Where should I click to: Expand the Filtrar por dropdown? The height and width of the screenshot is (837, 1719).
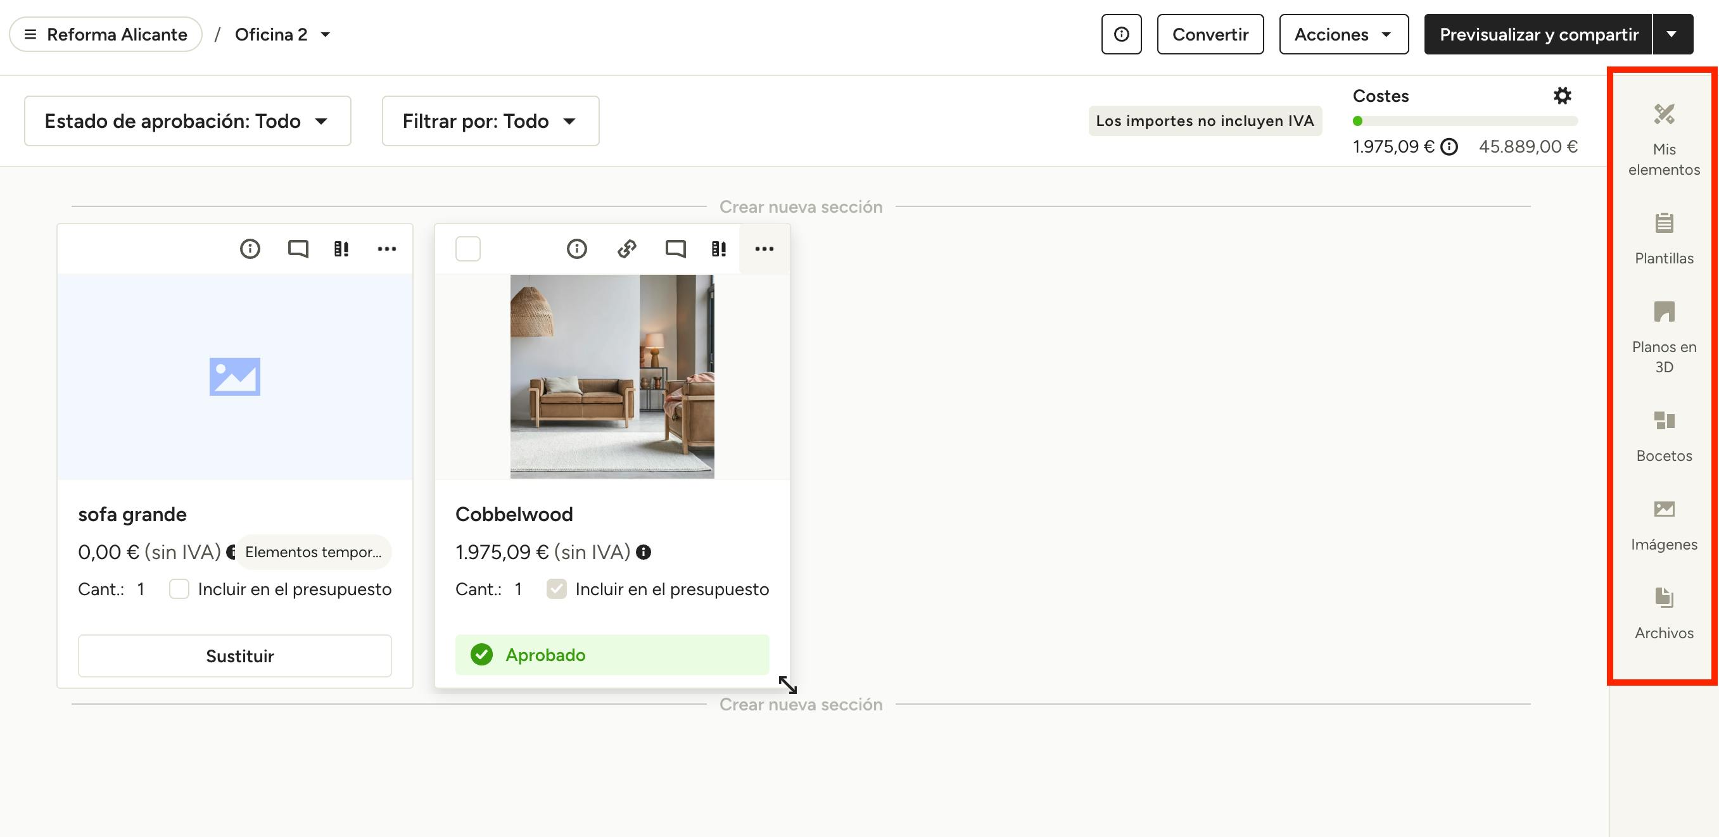[490, 121]
